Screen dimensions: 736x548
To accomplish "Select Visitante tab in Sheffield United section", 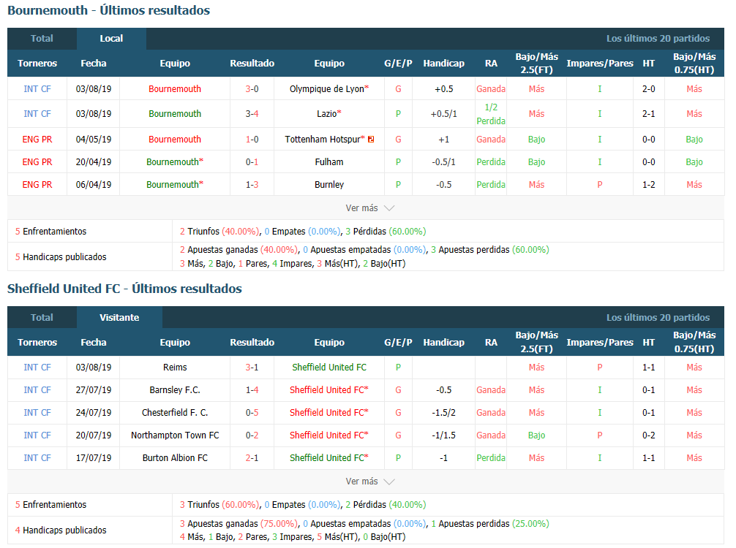I will pos(119,317).
